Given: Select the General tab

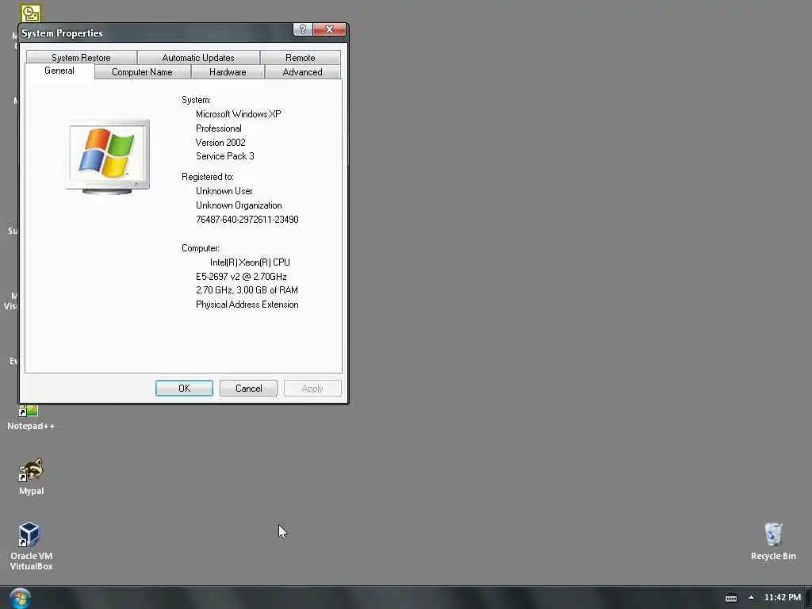Looking at the screenshot, I should (x=59, y=71).
